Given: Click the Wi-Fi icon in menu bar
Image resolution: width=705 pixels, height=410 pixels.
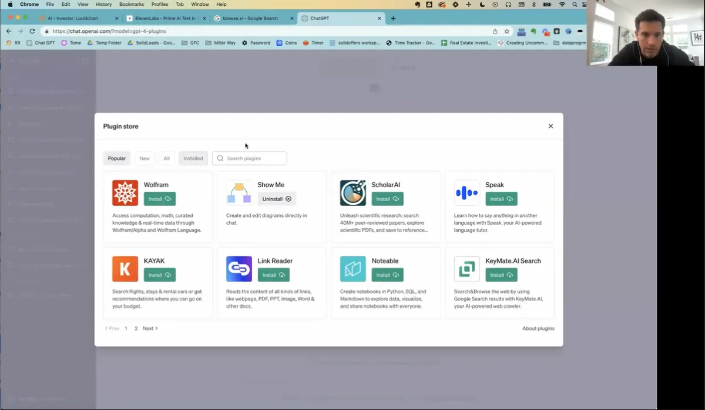Looking at the screenshot, I should coord(562,4).
